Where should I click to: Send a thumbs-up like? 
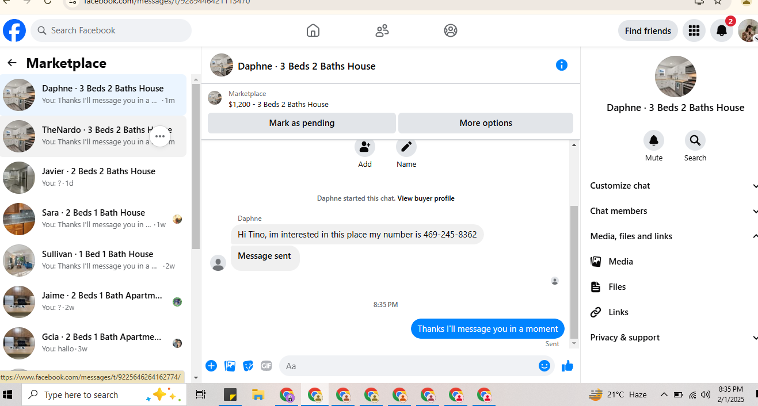tap(567, 366)
